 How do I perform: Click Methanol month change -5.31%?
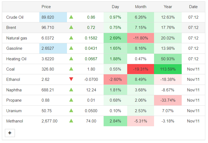pos(141,121)
